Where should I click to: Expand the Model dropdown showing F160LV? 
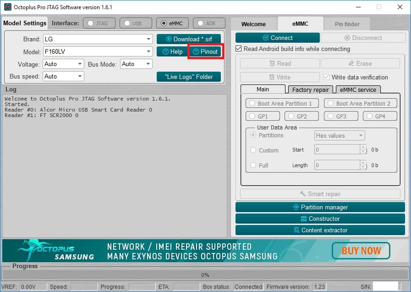click(x=98, y=51)
